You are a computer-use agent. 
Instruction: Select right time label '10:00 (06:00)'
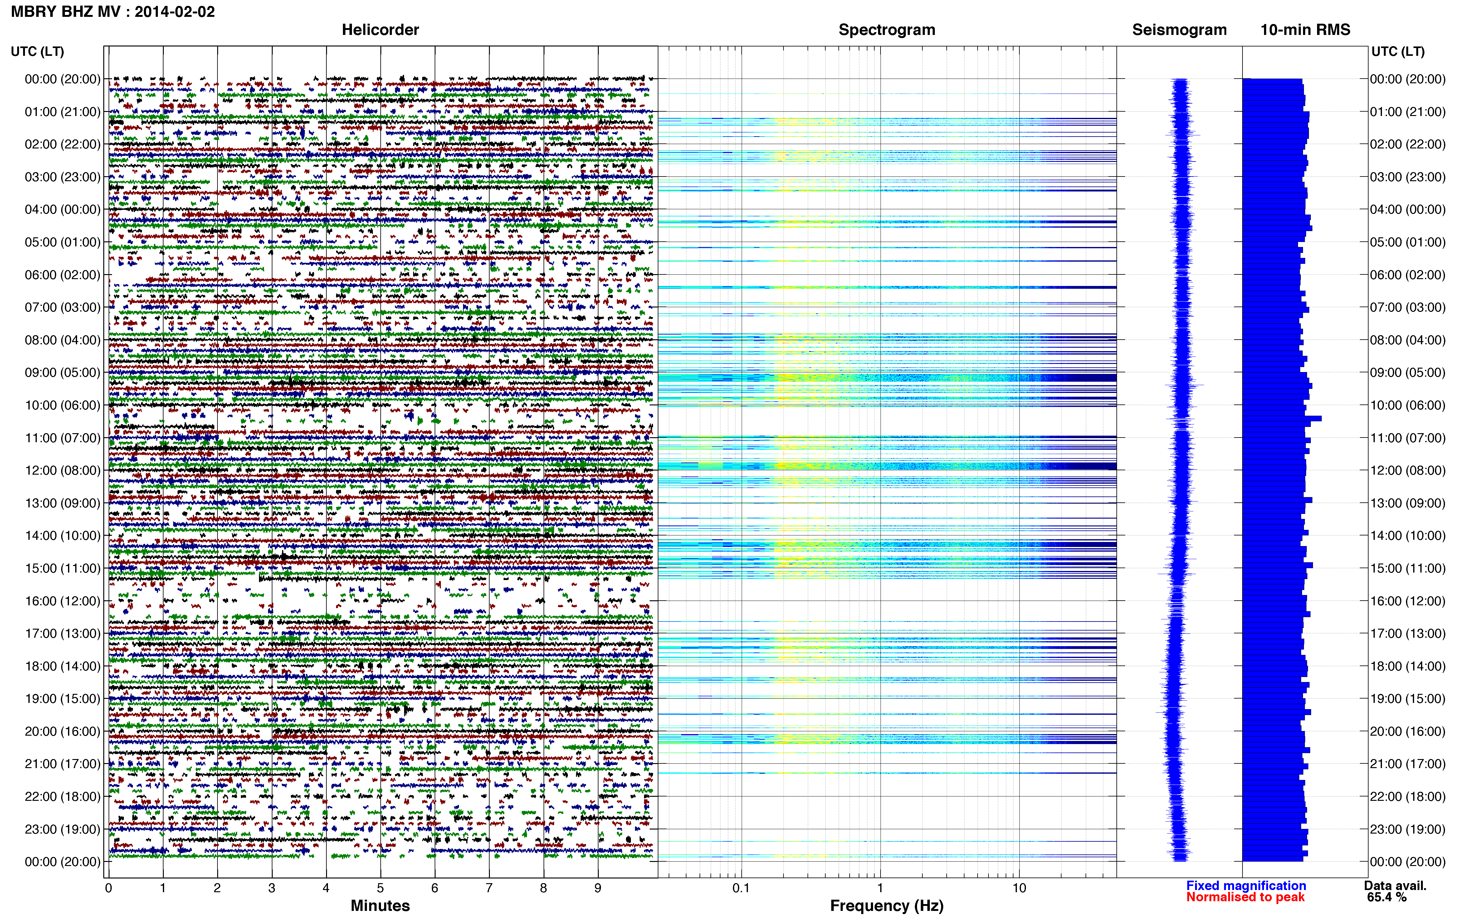pyautogui.click(x=1408, y=405)
